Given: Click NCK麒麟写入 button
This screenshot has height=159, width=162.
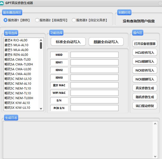Looking at the screenshot, I should [145, 79].
